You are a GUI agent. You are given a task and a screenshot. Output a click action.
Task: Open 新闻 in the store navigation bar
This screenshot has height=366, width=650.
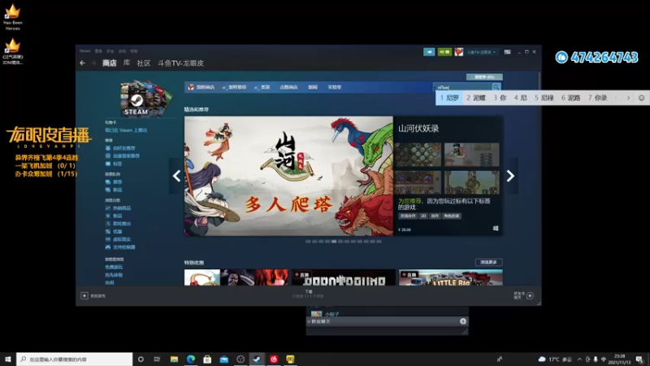(313, 87)
